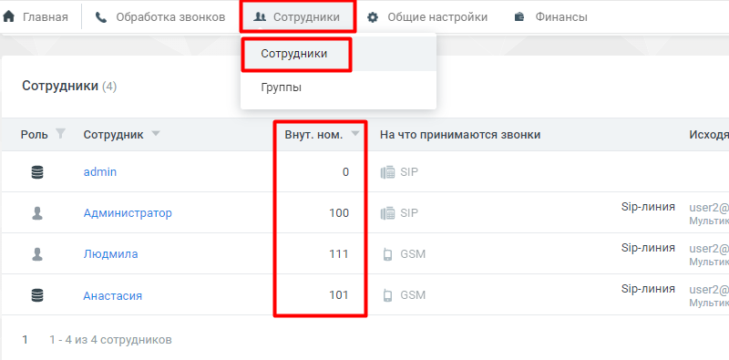
Task: Click the database role icon in admin row
Action: click(37, 172)
